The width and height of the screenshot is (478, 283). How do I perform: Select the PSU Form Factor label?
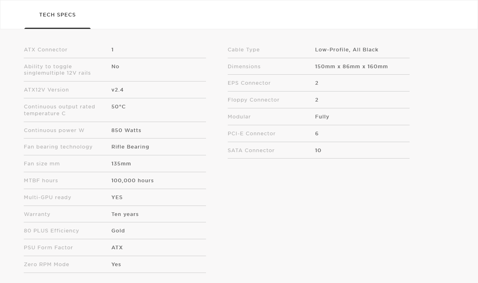tap(48, 248)
